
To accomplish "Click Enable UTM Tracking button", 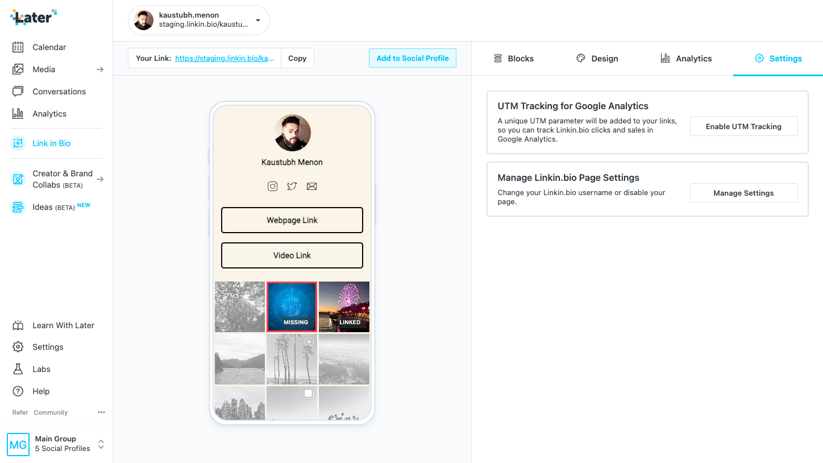I will point(743,126).
